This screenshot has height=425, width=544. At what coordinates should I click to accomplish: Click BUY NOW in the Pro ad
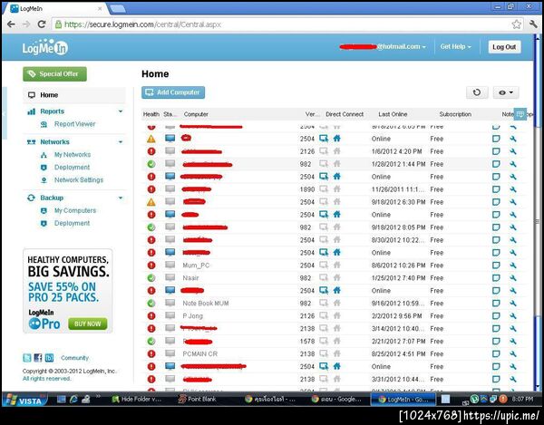click(87, 324)
